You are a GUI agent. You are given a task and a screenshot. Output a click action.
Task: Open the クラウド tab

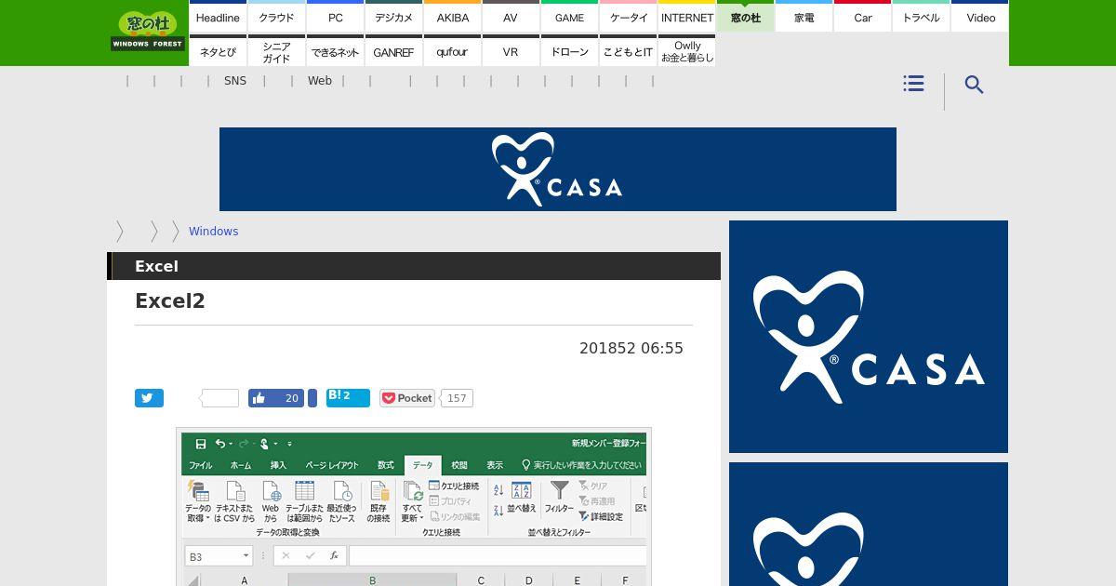pos(276,16)
